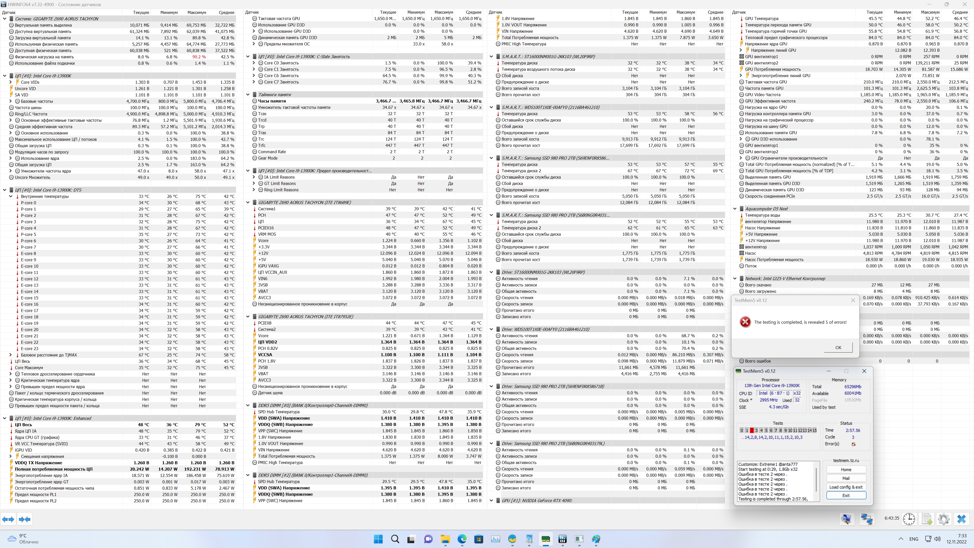
Task: Open Windows Start menu
Action: pyautogui.click(x=378, y=539)
